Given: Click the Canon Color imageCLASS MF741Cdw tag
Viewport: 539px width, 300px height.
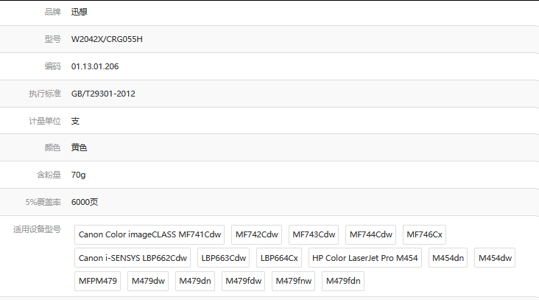Looking at the screenshot, I should pos(149,235).
